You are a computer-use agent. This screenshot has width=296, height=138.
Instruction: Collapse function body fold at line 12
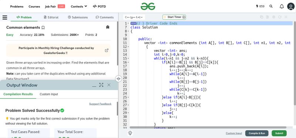tap(128, 47)
